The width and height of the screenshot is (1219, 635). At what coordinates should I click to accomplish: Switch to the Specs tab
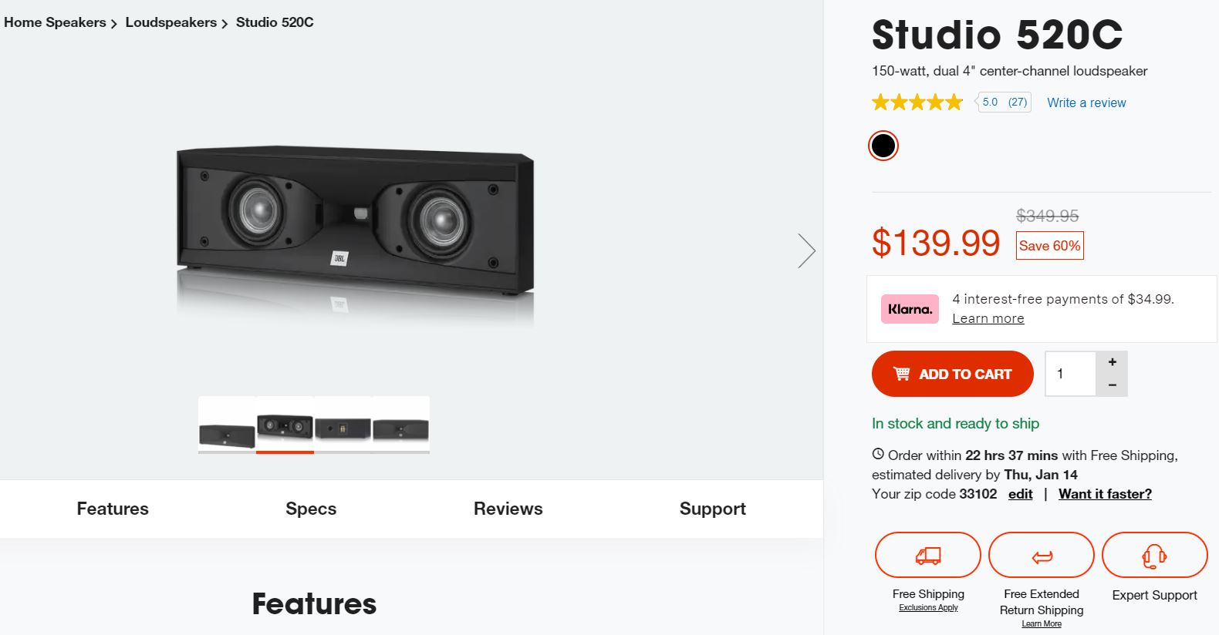tap(311, 509)
